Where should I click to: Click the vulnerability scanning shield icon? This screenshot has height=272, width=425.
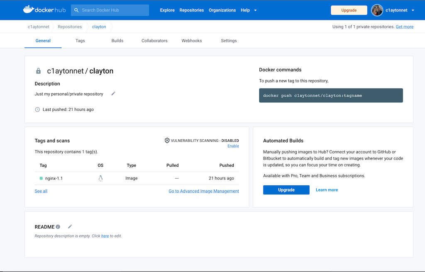(x=167, y=141)
